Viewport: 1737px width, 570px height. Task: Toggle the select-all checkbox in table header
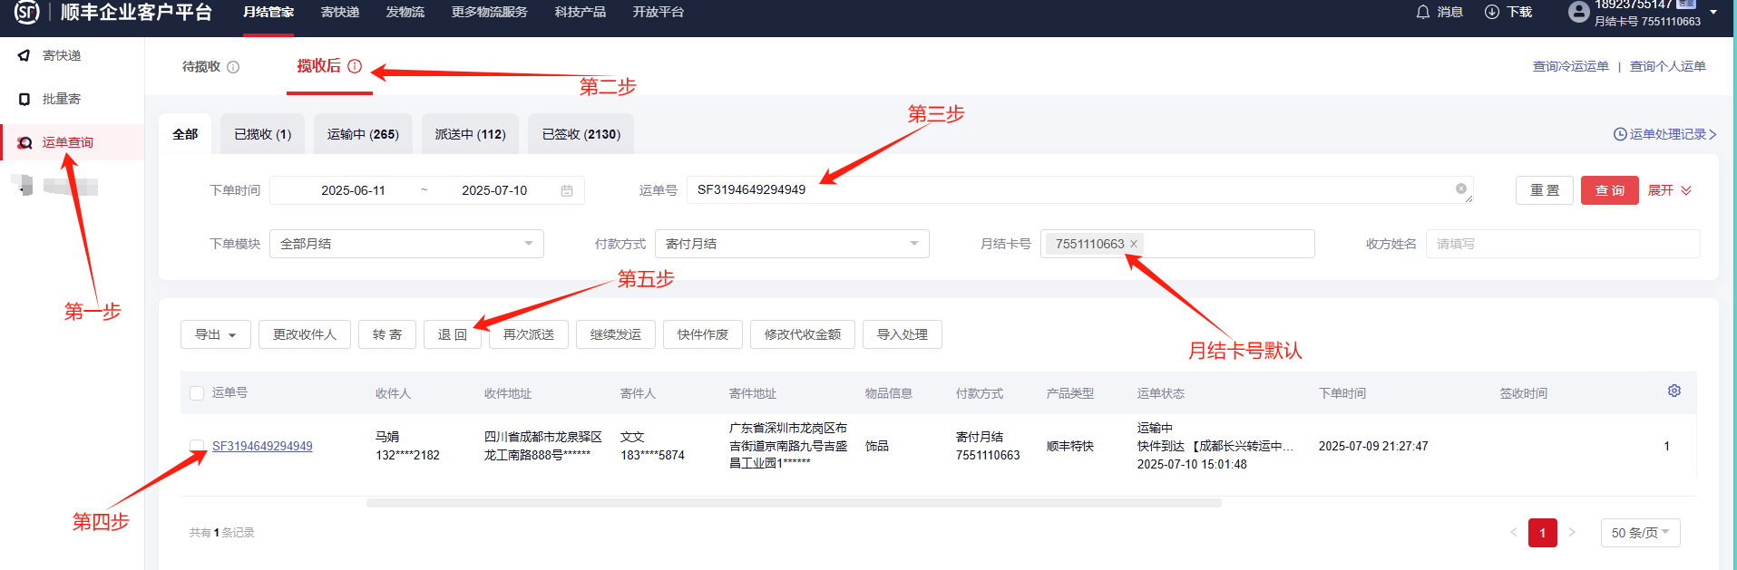point(197,393)
